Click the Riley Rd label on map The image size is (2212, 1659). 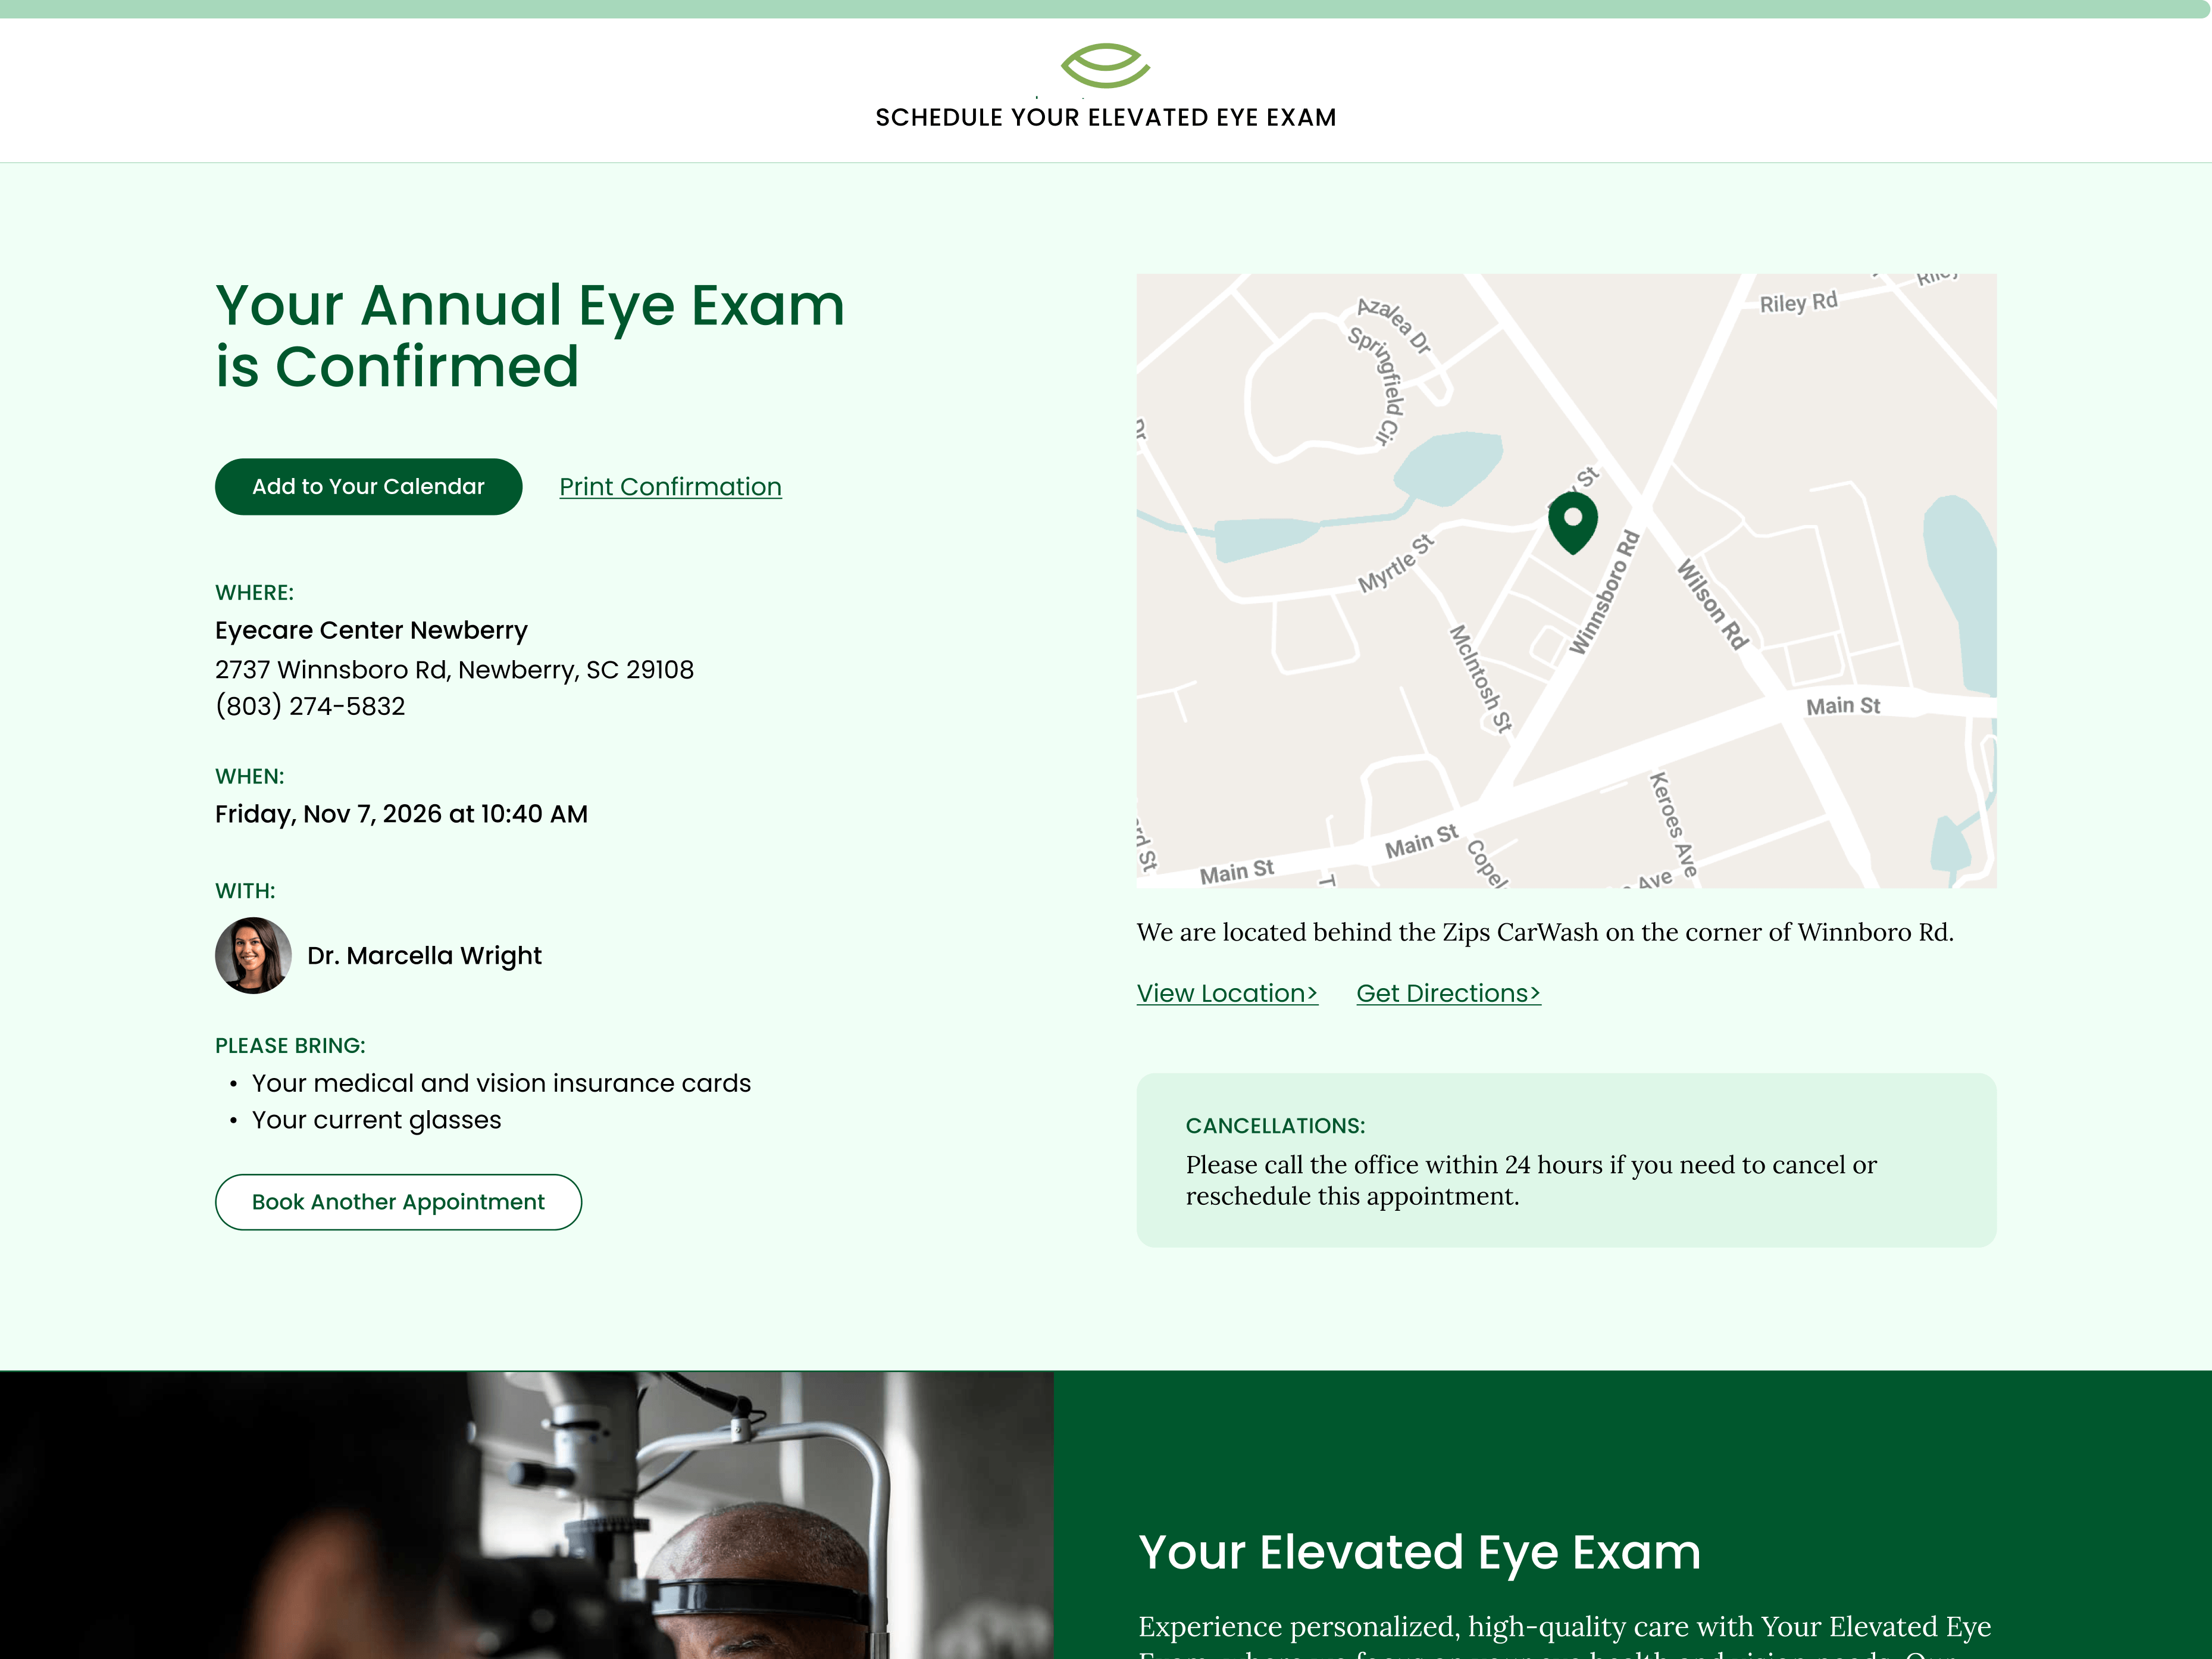(x=1798, y=302)
